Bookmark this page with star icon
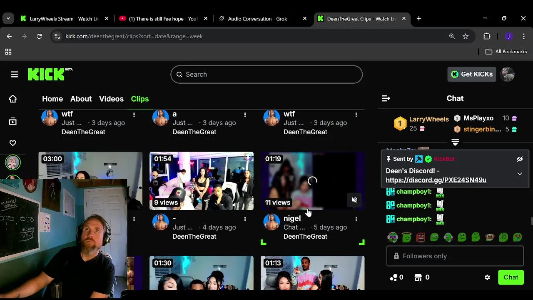The width and height of the screenshot is (533, 300). [x=466, y=36]
